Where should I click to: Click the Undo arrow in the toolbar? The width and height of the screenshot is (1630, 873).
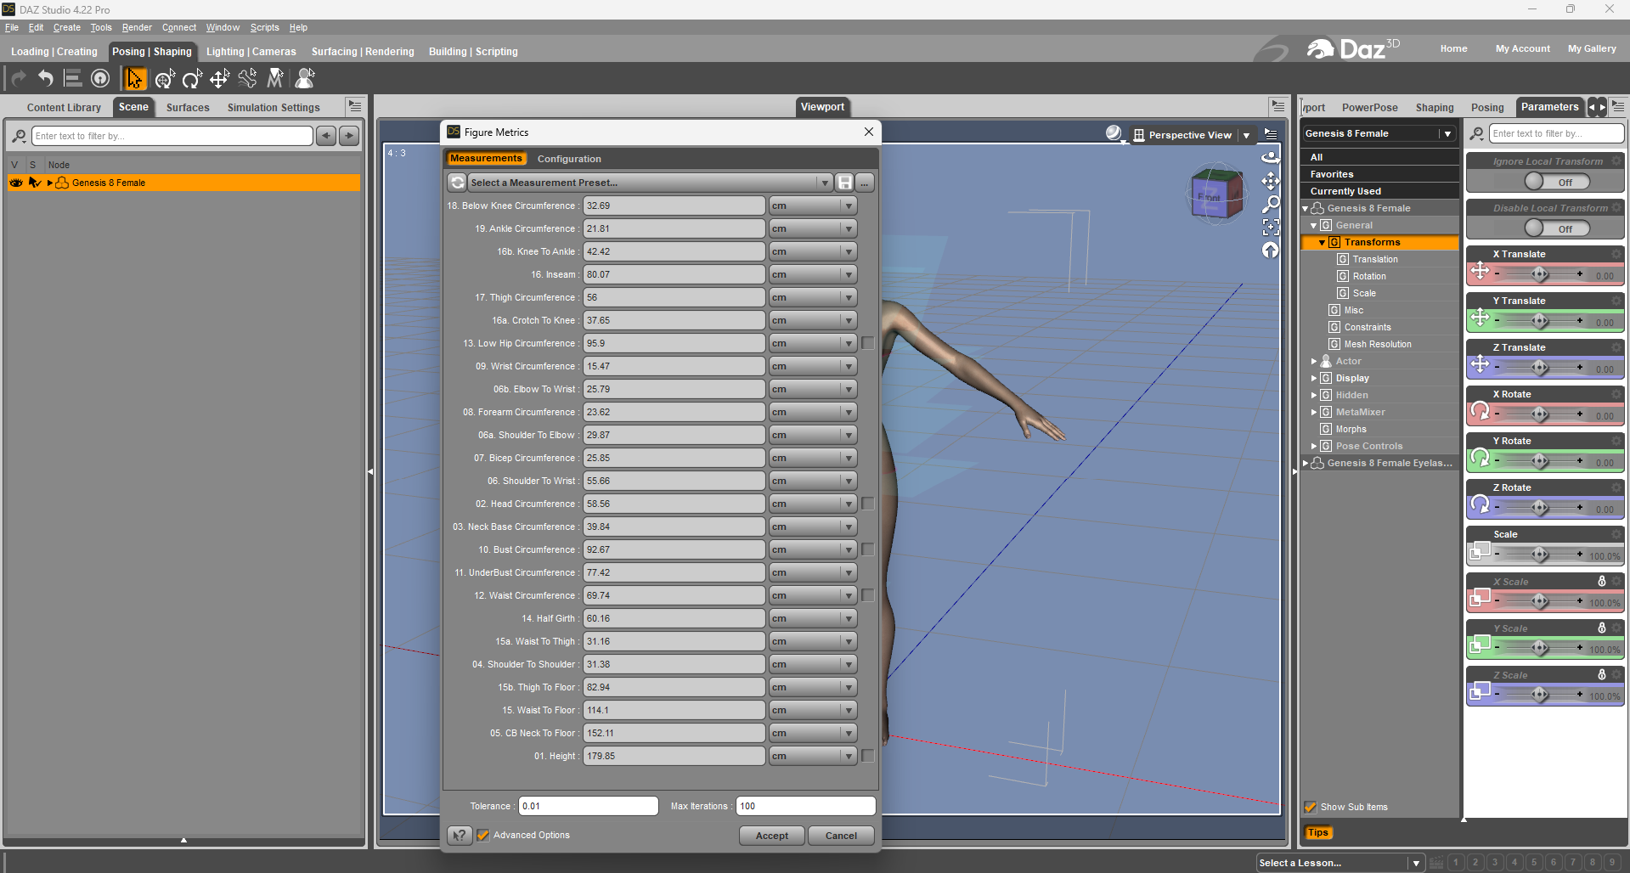tap(46, 79)
